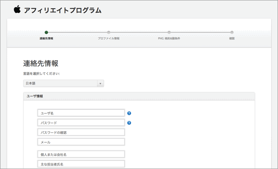
Task: Select the 確認 step dot
Action: (x=232, y=32)
